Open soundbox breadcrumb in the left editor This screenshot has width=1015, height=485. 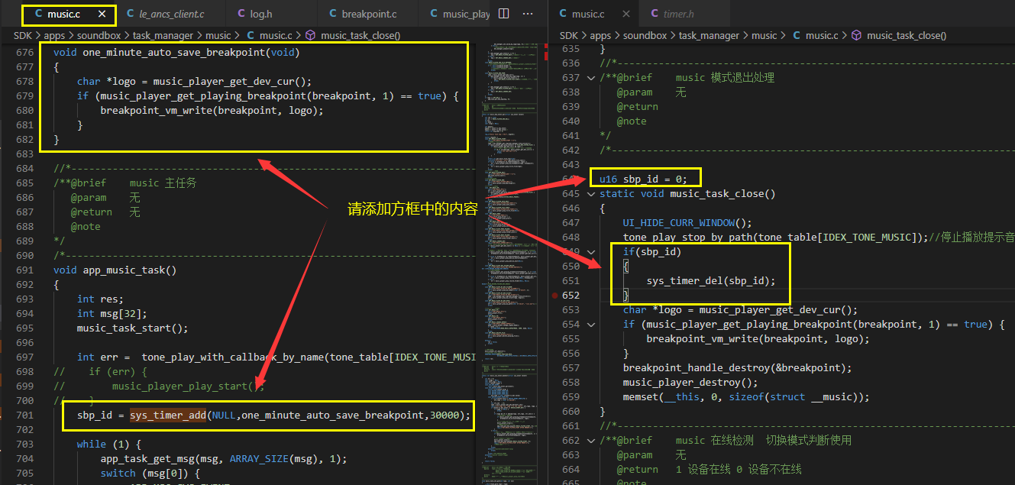(x=99, y=35)
